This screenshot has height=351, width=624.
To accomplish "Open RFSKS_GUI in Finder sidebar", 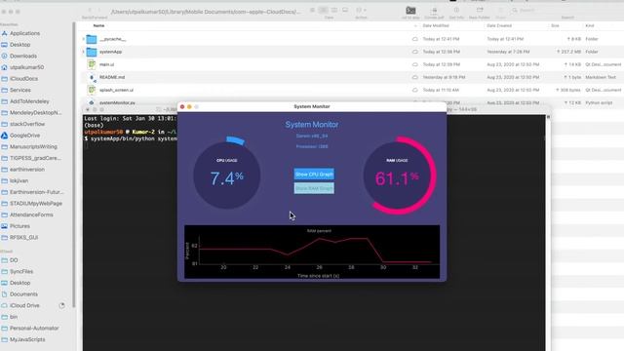I will [x=23, y=238].
